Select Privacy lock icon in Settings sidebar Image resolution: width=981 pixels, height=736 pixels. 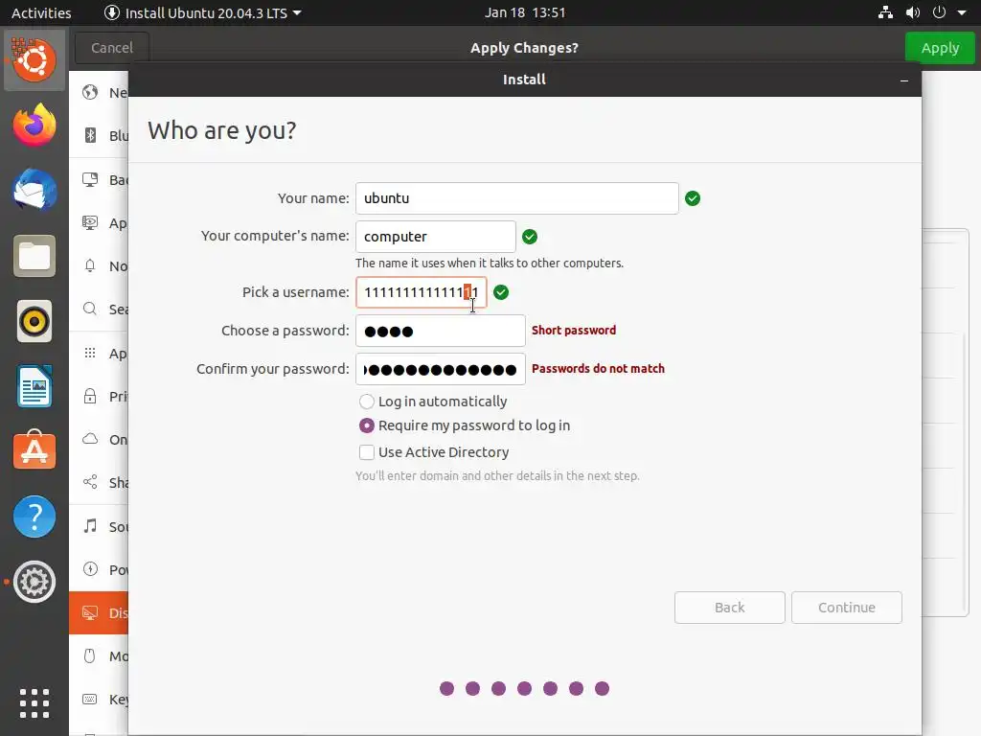(90, 396)
